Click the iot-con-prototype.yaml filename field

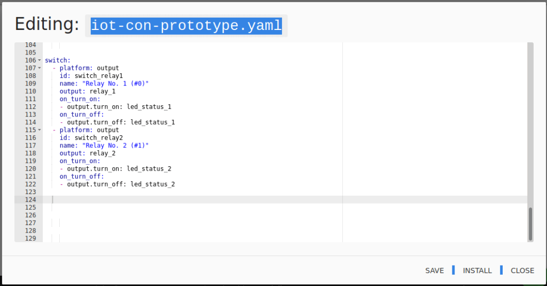point(186,26)
